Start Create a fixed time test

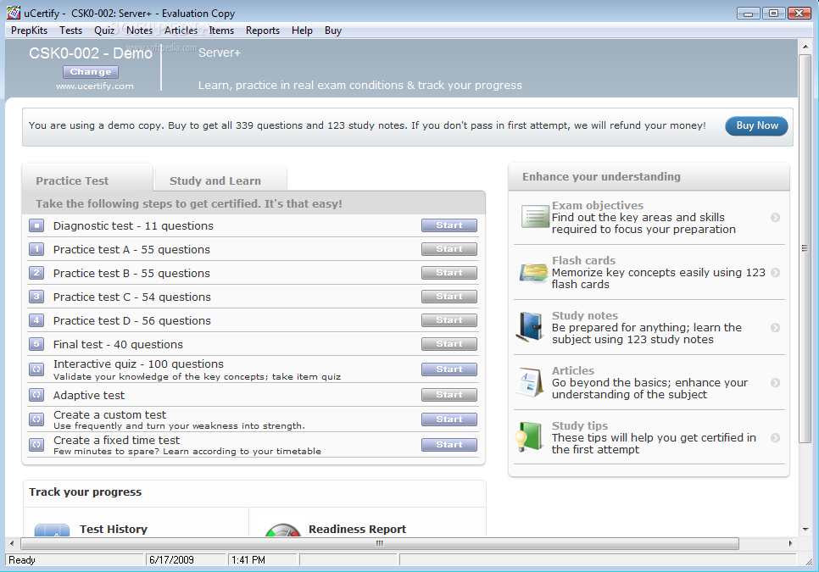click(449, 445)
